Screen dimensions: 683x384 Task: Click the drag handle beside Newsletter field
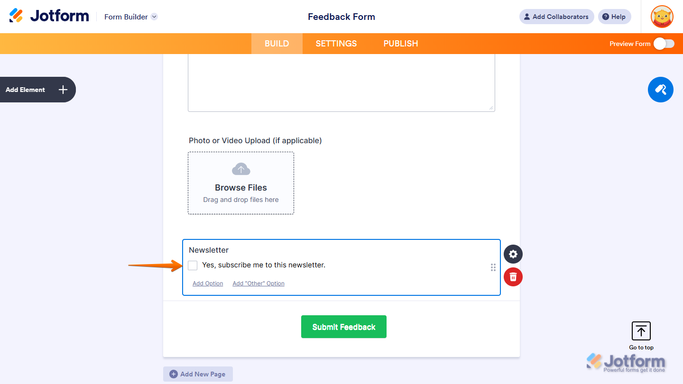point(493,267)
